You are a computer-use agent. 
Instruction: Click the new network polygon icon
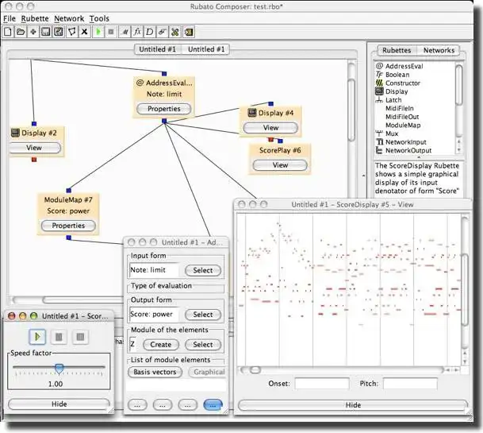coord(71,32)
